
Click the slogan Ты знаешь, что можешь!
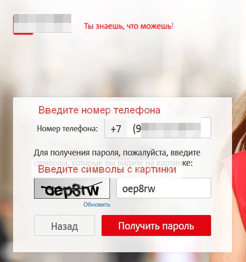(129, 26)
